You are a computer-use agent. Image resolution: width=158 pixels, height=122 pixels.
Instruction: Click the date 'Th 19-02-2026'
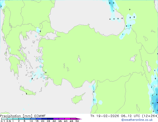coord(105,116)
